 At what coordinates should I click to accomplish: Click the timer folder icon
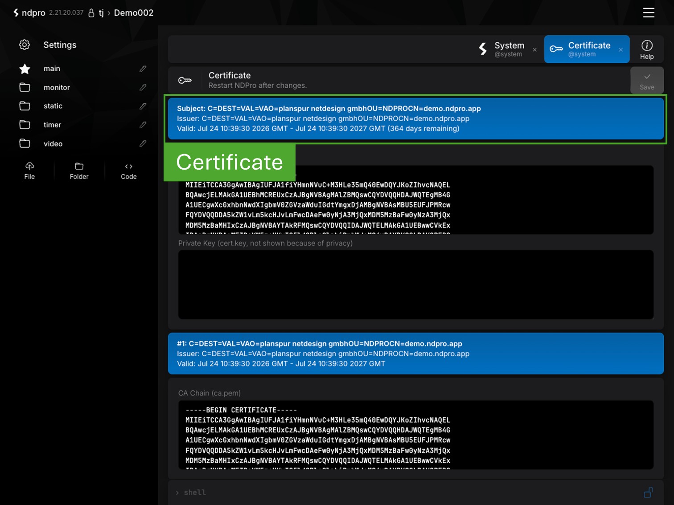(x=25, y=125)
